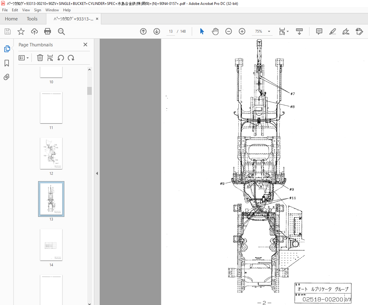Click the #7 callout label

point(292,94)
